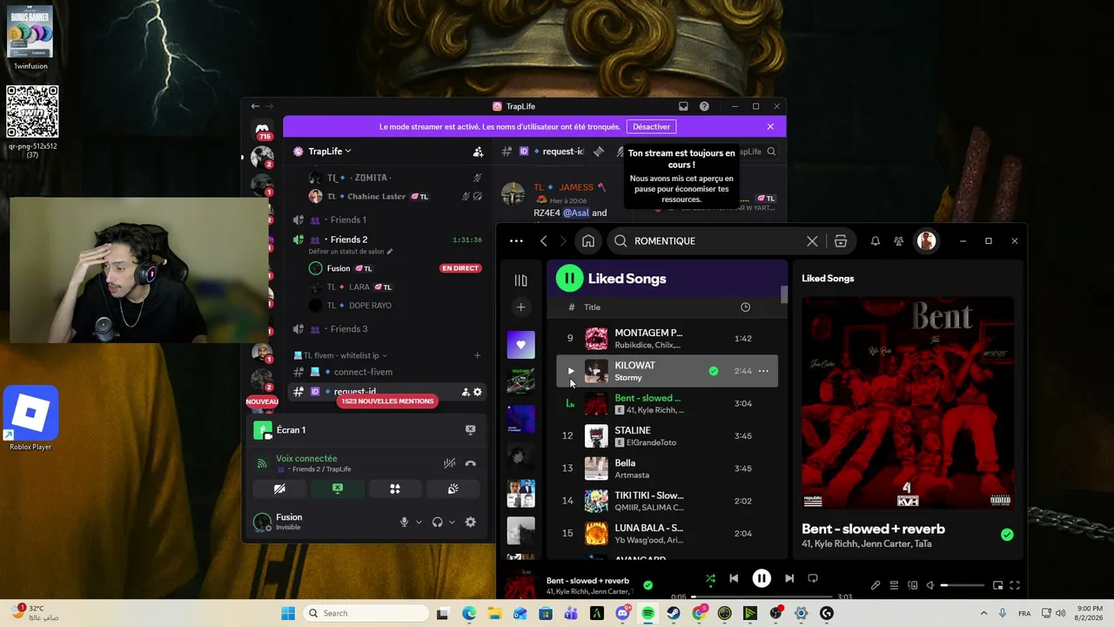Open the Bent album cover art
This screenshot has width=1114, height=627.
(908, 402)
